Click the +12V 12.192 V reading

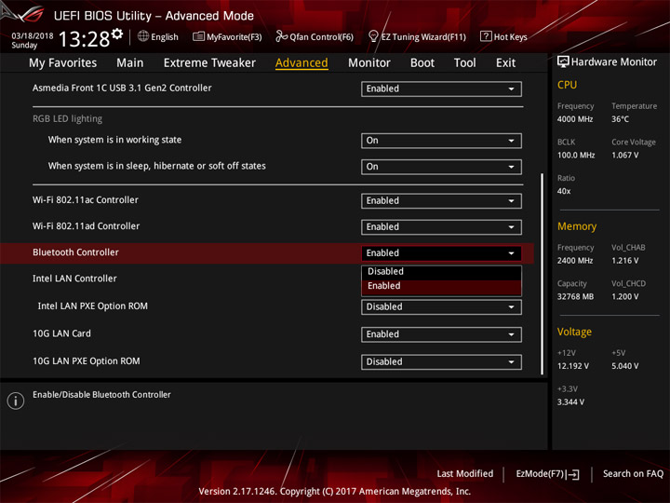coord(573,366)
